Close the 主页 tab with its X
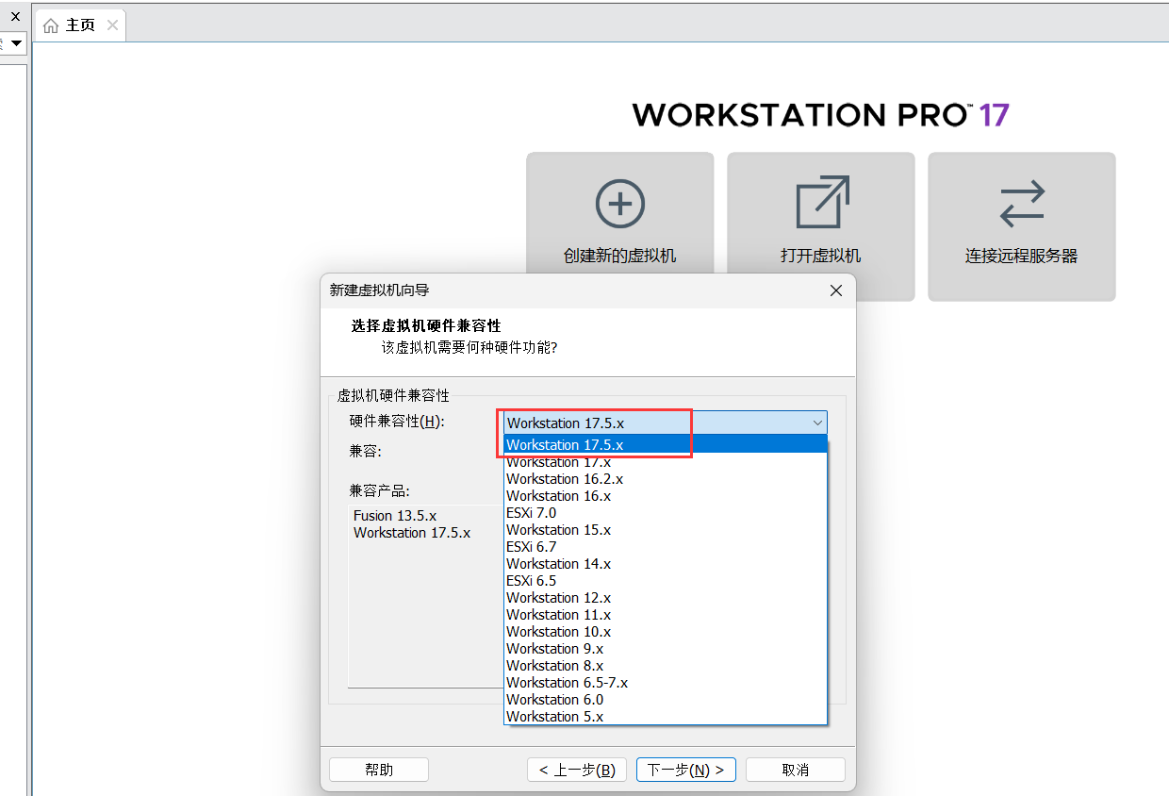 (x=112, y=25)
